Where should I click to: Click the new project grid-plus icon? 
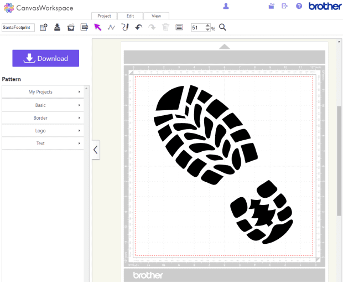(x=43, y=27)
